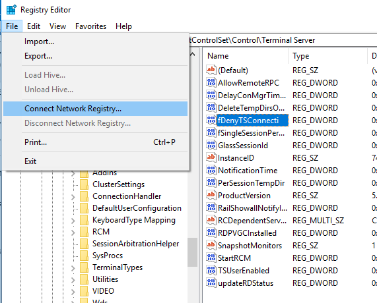
Task: Click the fSingleSessionPer... DWORD icon
Action: 211,132
